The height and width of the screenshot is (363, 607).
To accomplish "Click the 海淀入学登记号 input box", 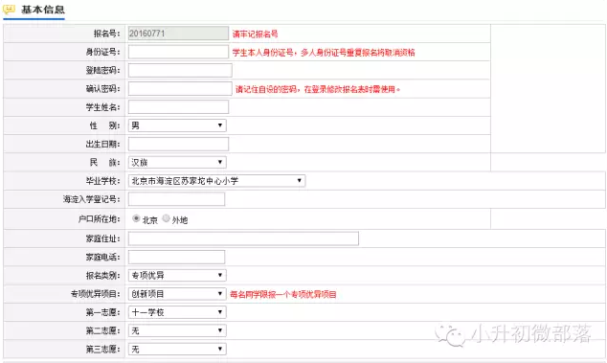I will [176, 199].
